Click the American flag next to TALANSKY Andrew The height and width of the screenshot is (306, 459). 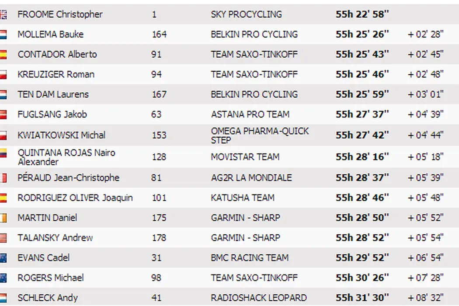tap(3, 238)
